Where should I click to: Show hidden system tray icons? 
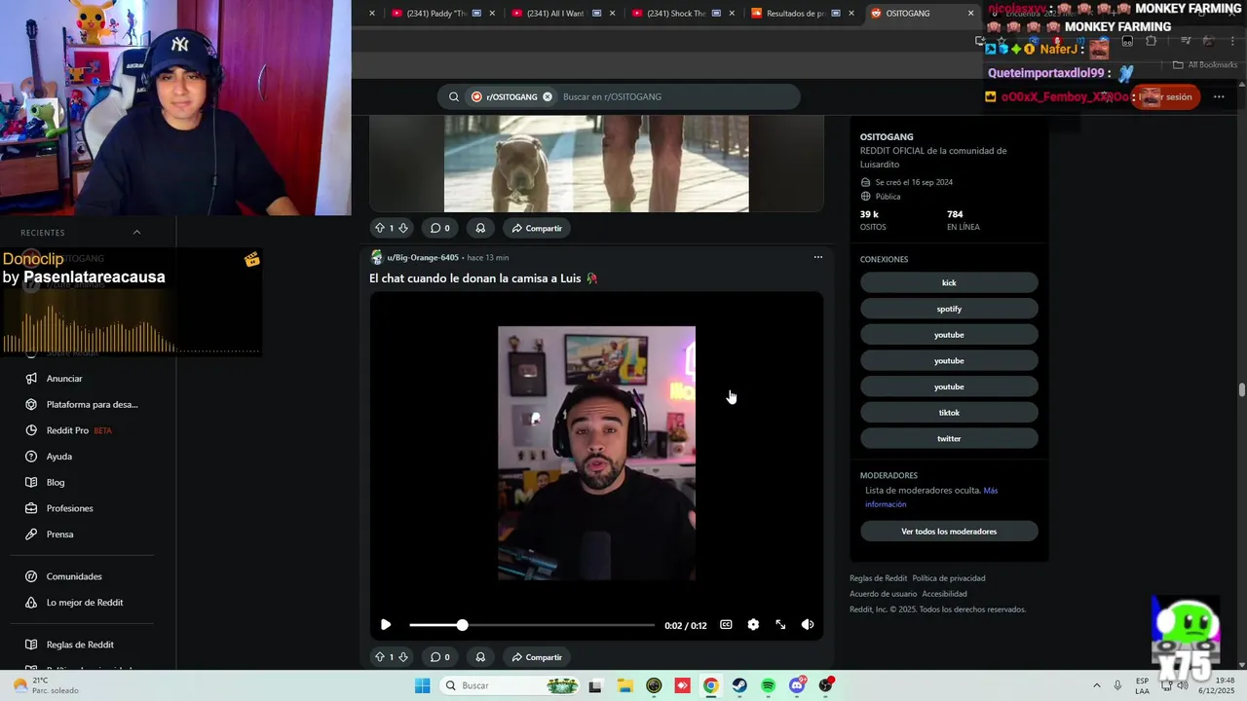(1096, 686)
